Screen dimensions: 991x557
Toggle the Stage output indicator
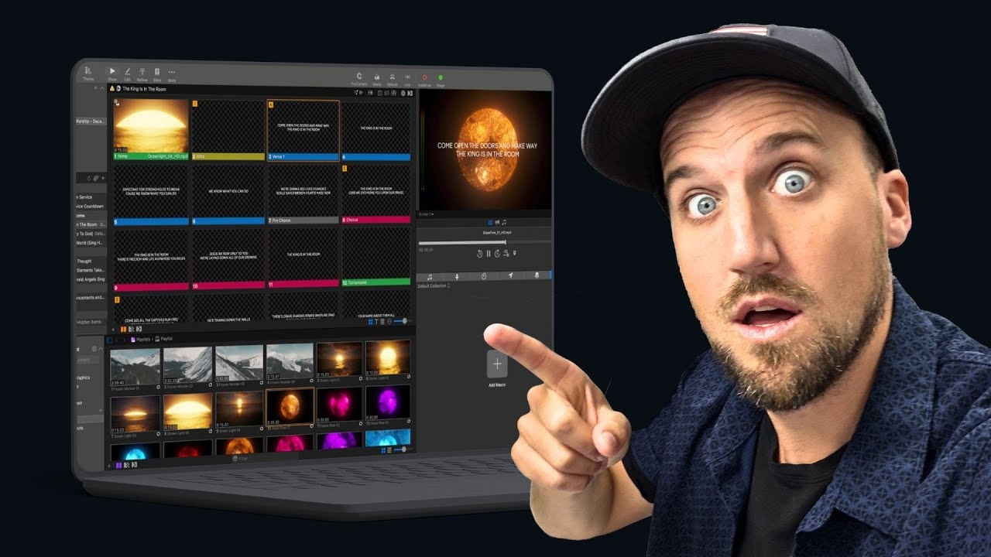(x=441, y=80)
